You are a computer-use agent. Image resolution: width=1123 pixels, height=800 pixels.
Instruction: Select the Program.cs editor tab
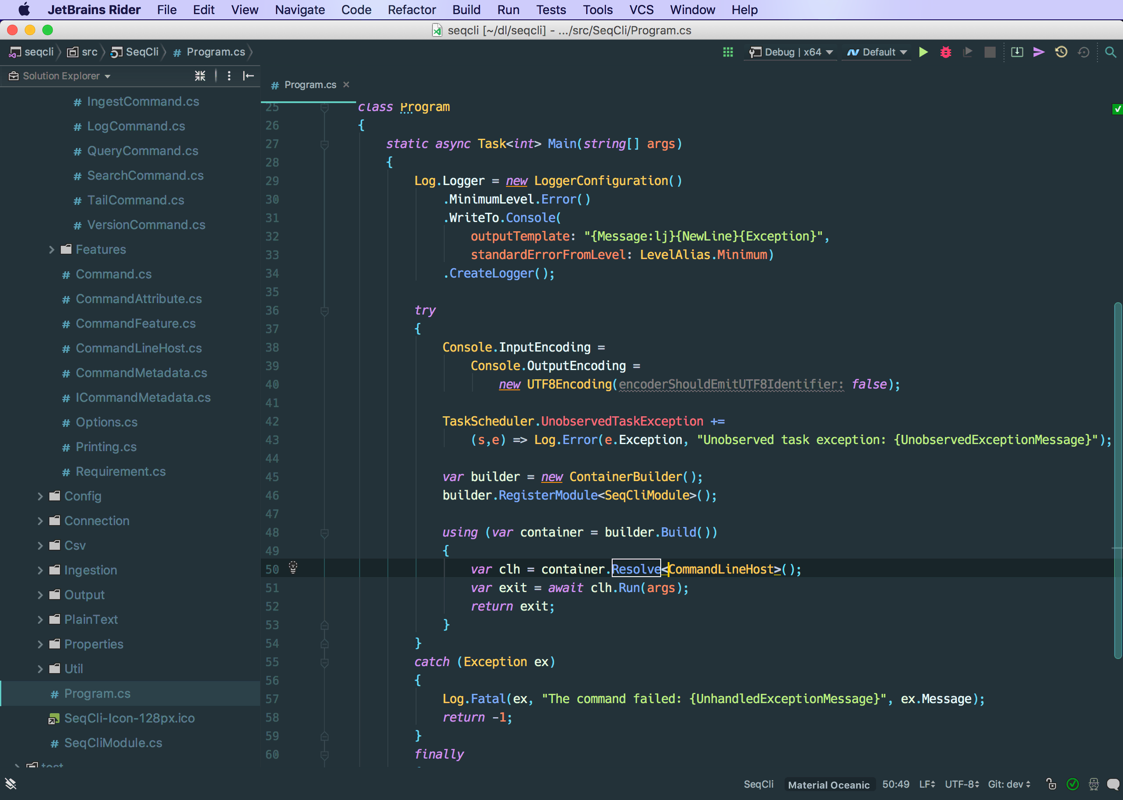[310, 85]
